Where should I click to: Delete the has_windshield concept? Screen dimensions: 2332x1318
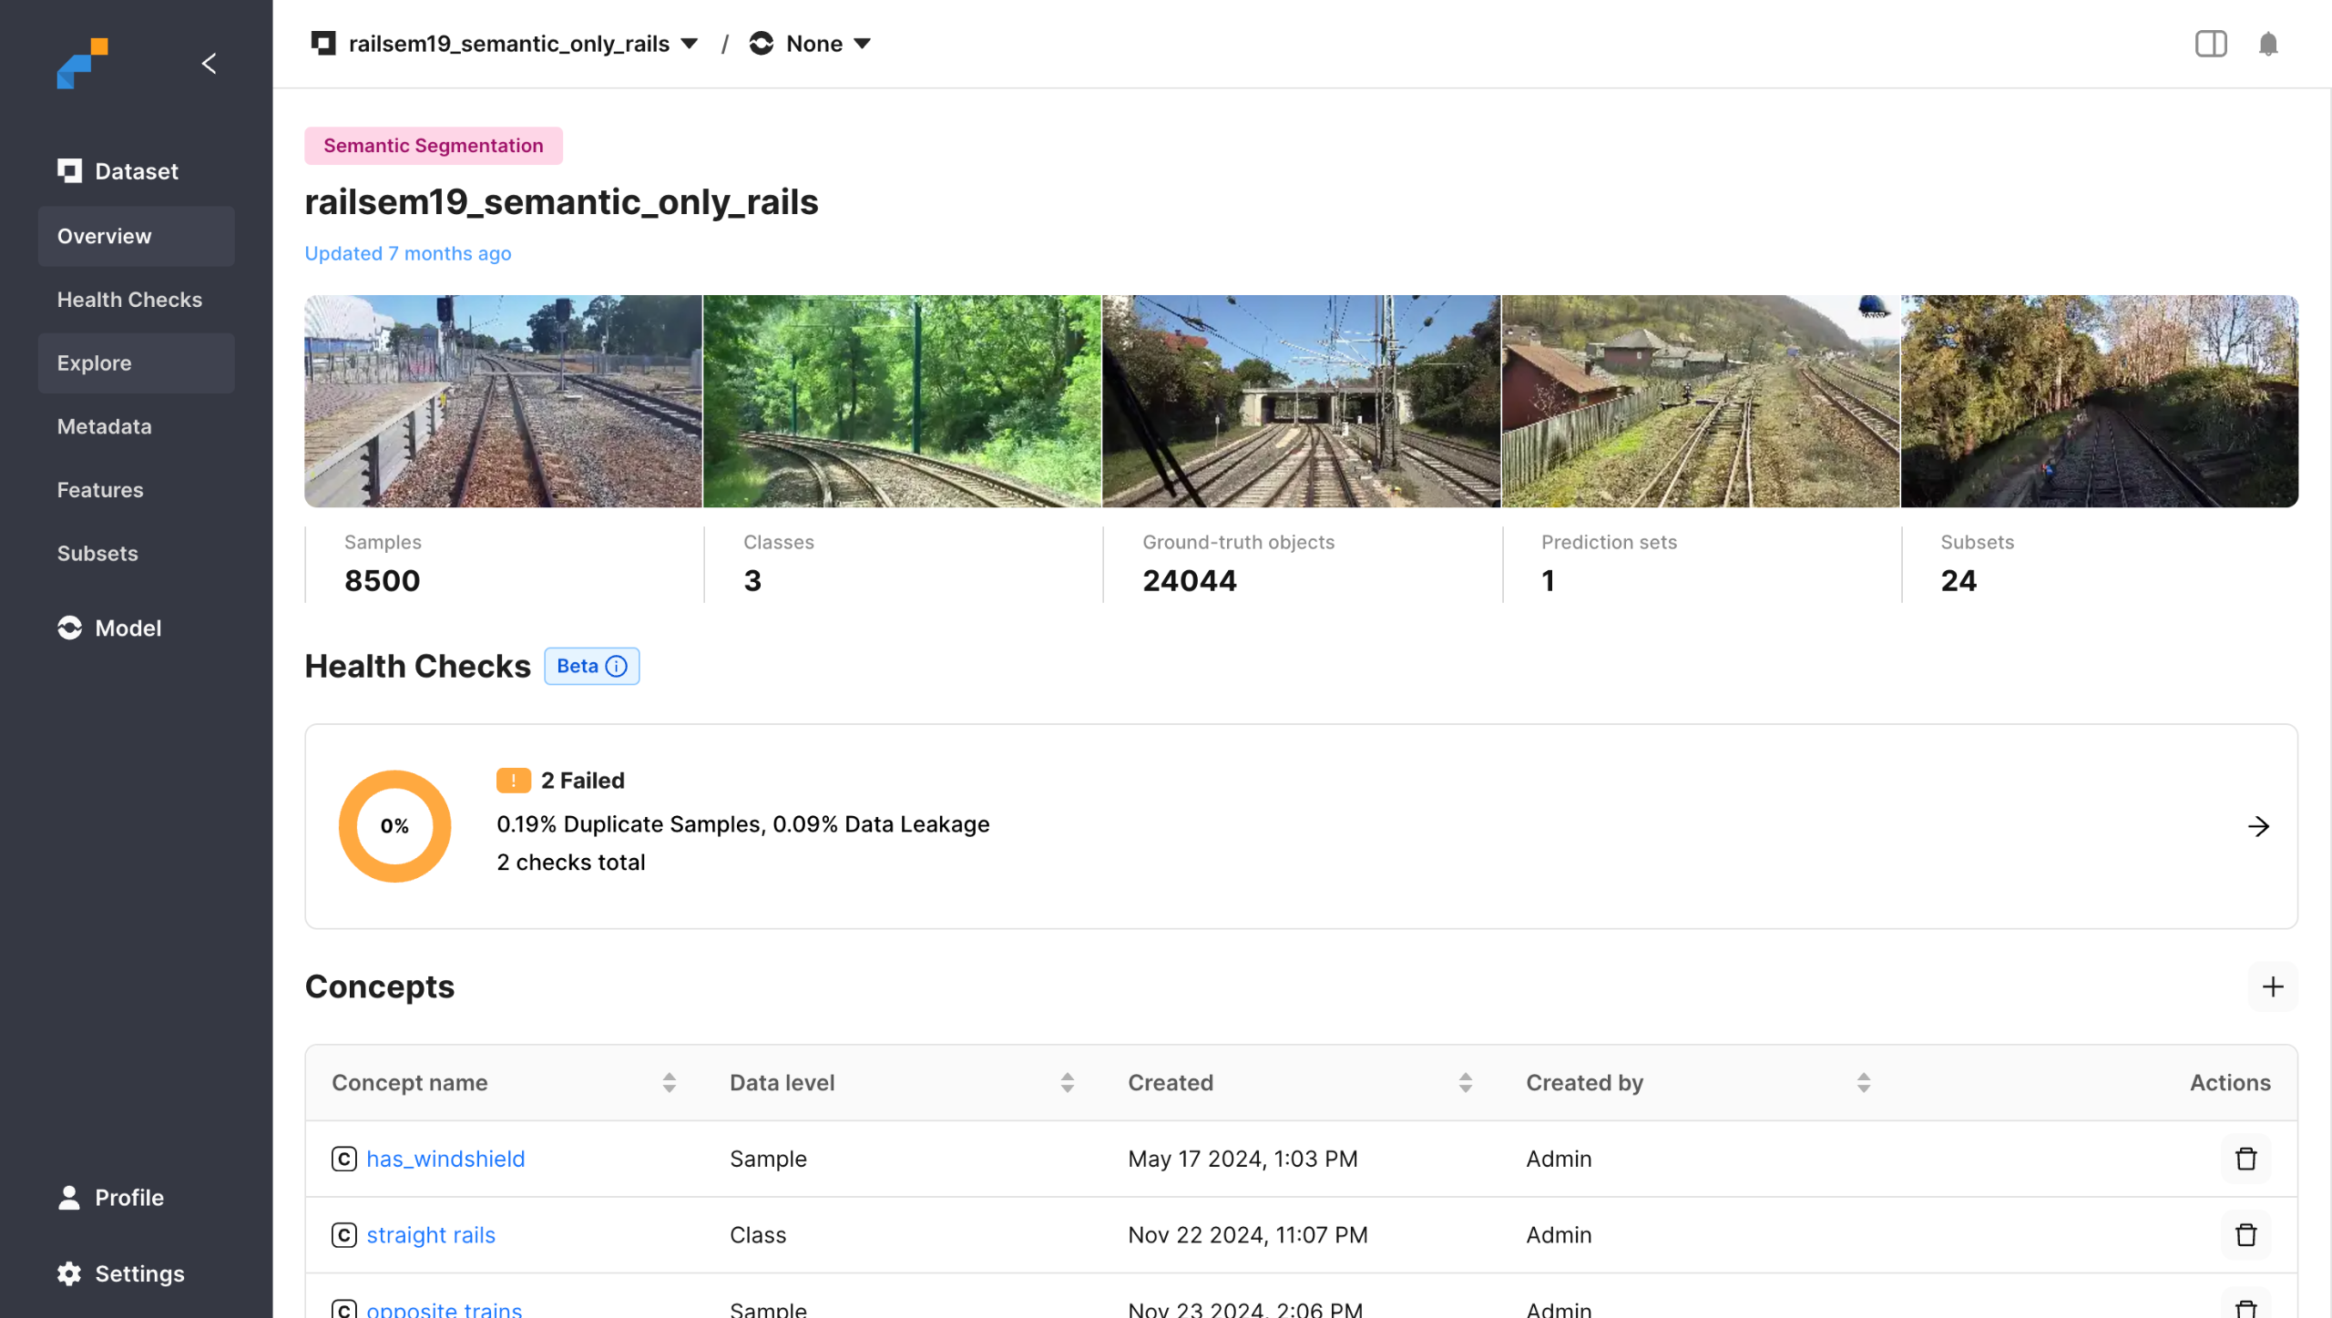click(2245, 1159)
